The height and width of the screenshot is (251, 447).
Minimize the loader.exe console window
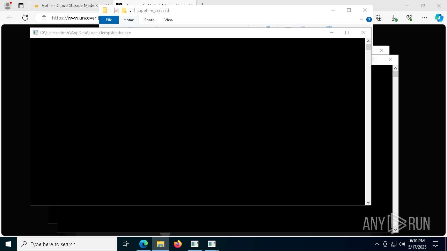331,33
